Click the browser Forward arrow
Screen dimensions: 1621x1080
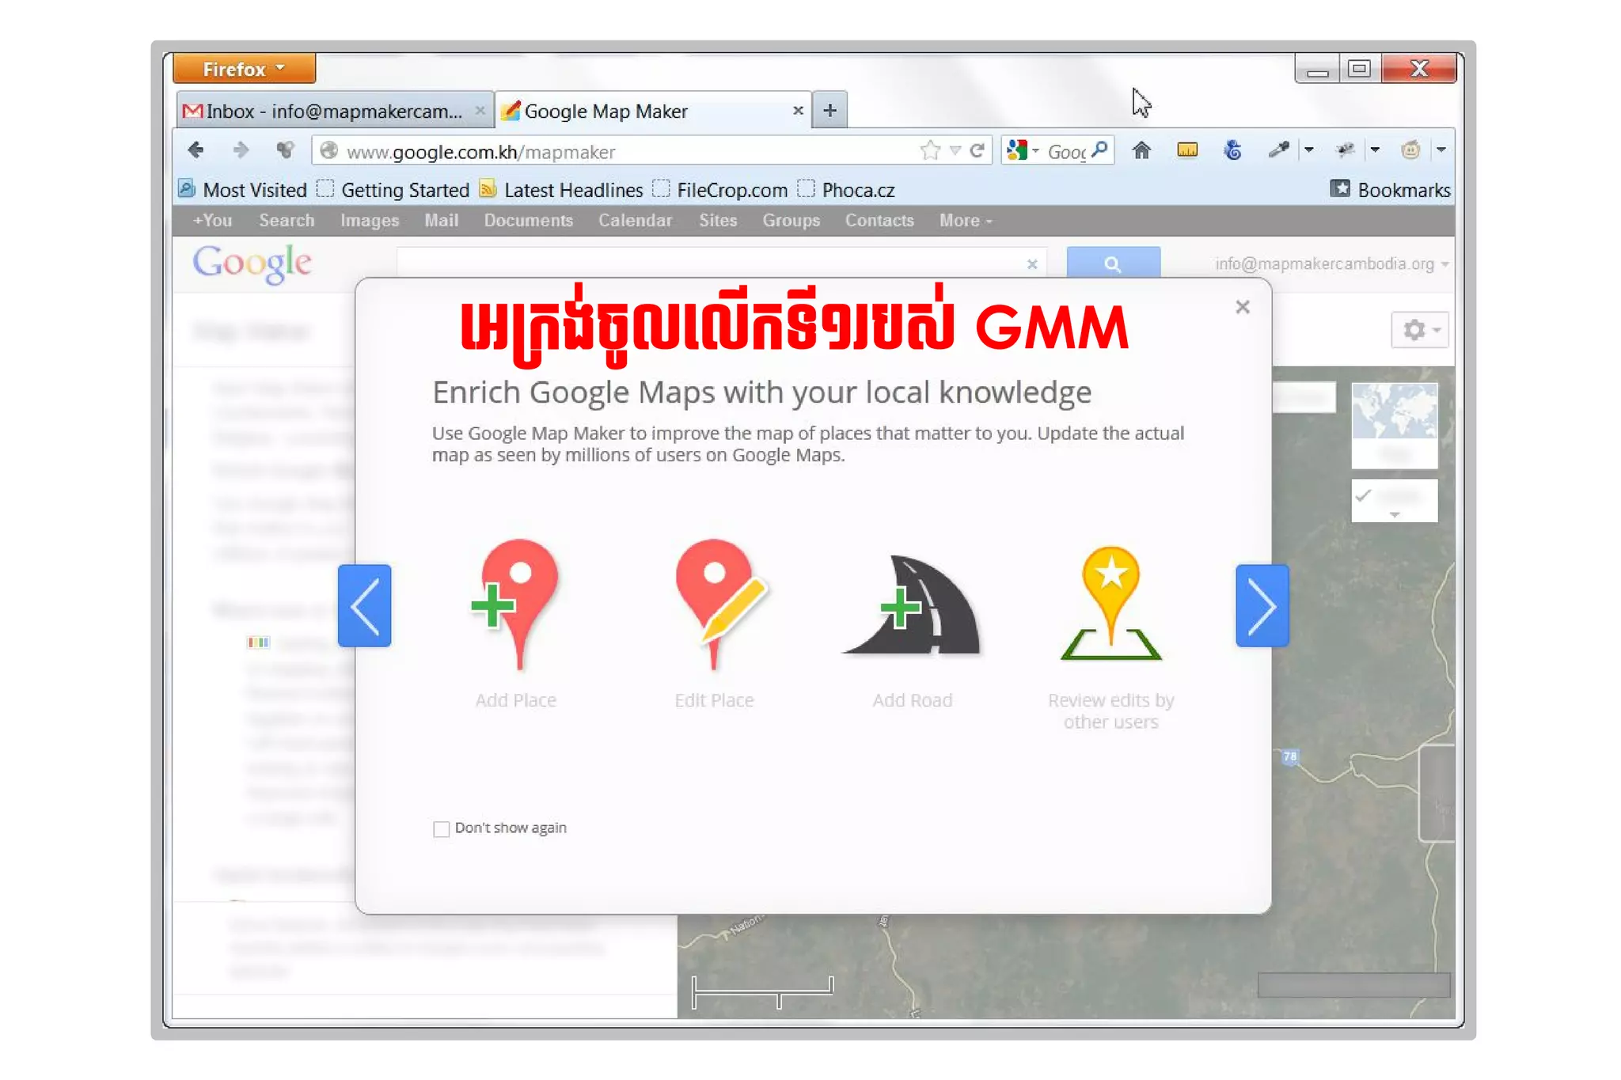pyautogui.click(x=241, y=150)
